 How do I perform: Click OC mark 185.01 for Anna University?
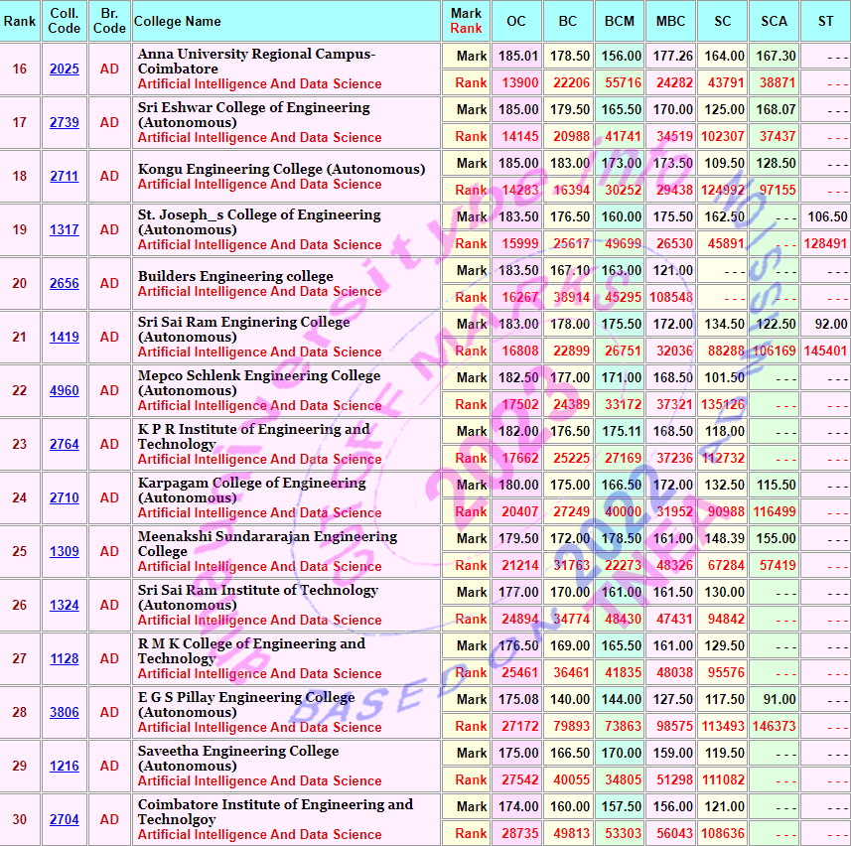pos(518,56)
